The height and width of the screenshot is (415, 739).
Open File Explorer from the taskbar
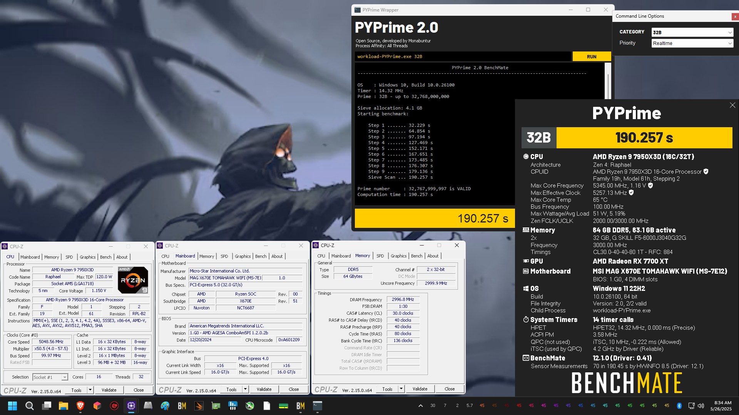64,406
